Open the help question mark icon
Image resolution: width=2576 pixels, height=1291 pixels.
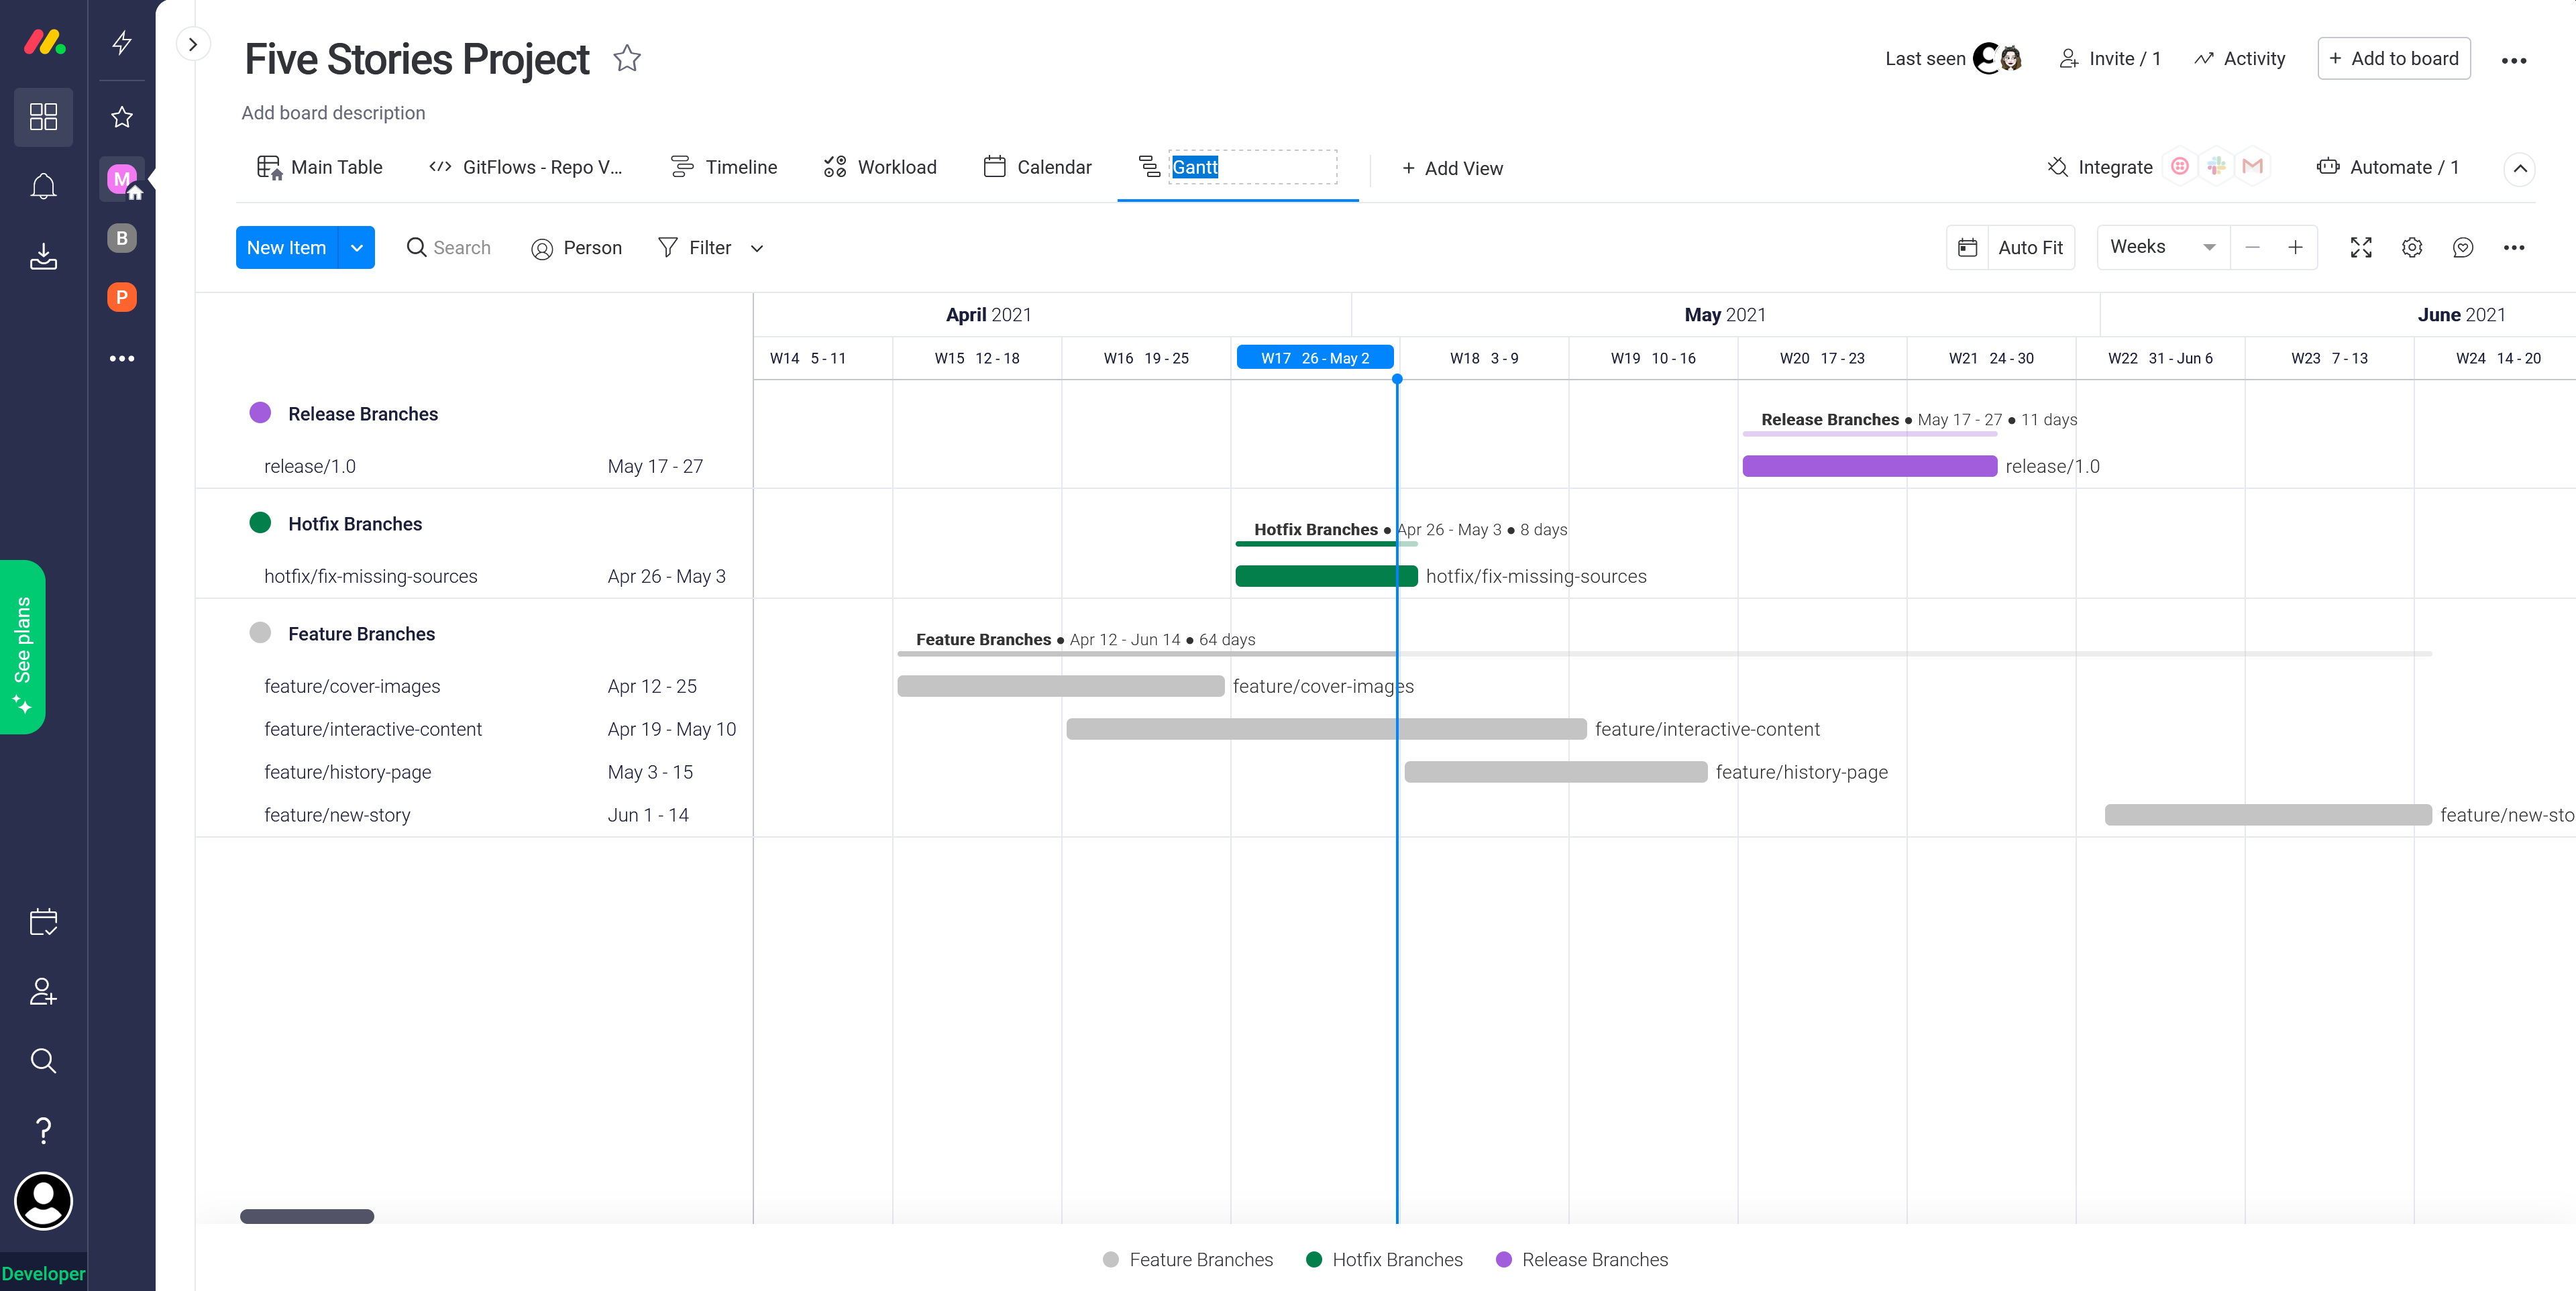[x=43, y=1130]
